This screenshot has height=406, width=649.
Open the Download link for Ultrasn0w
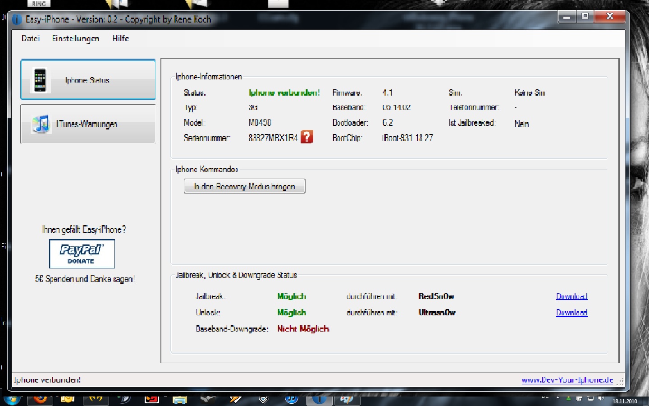(571, 313)
